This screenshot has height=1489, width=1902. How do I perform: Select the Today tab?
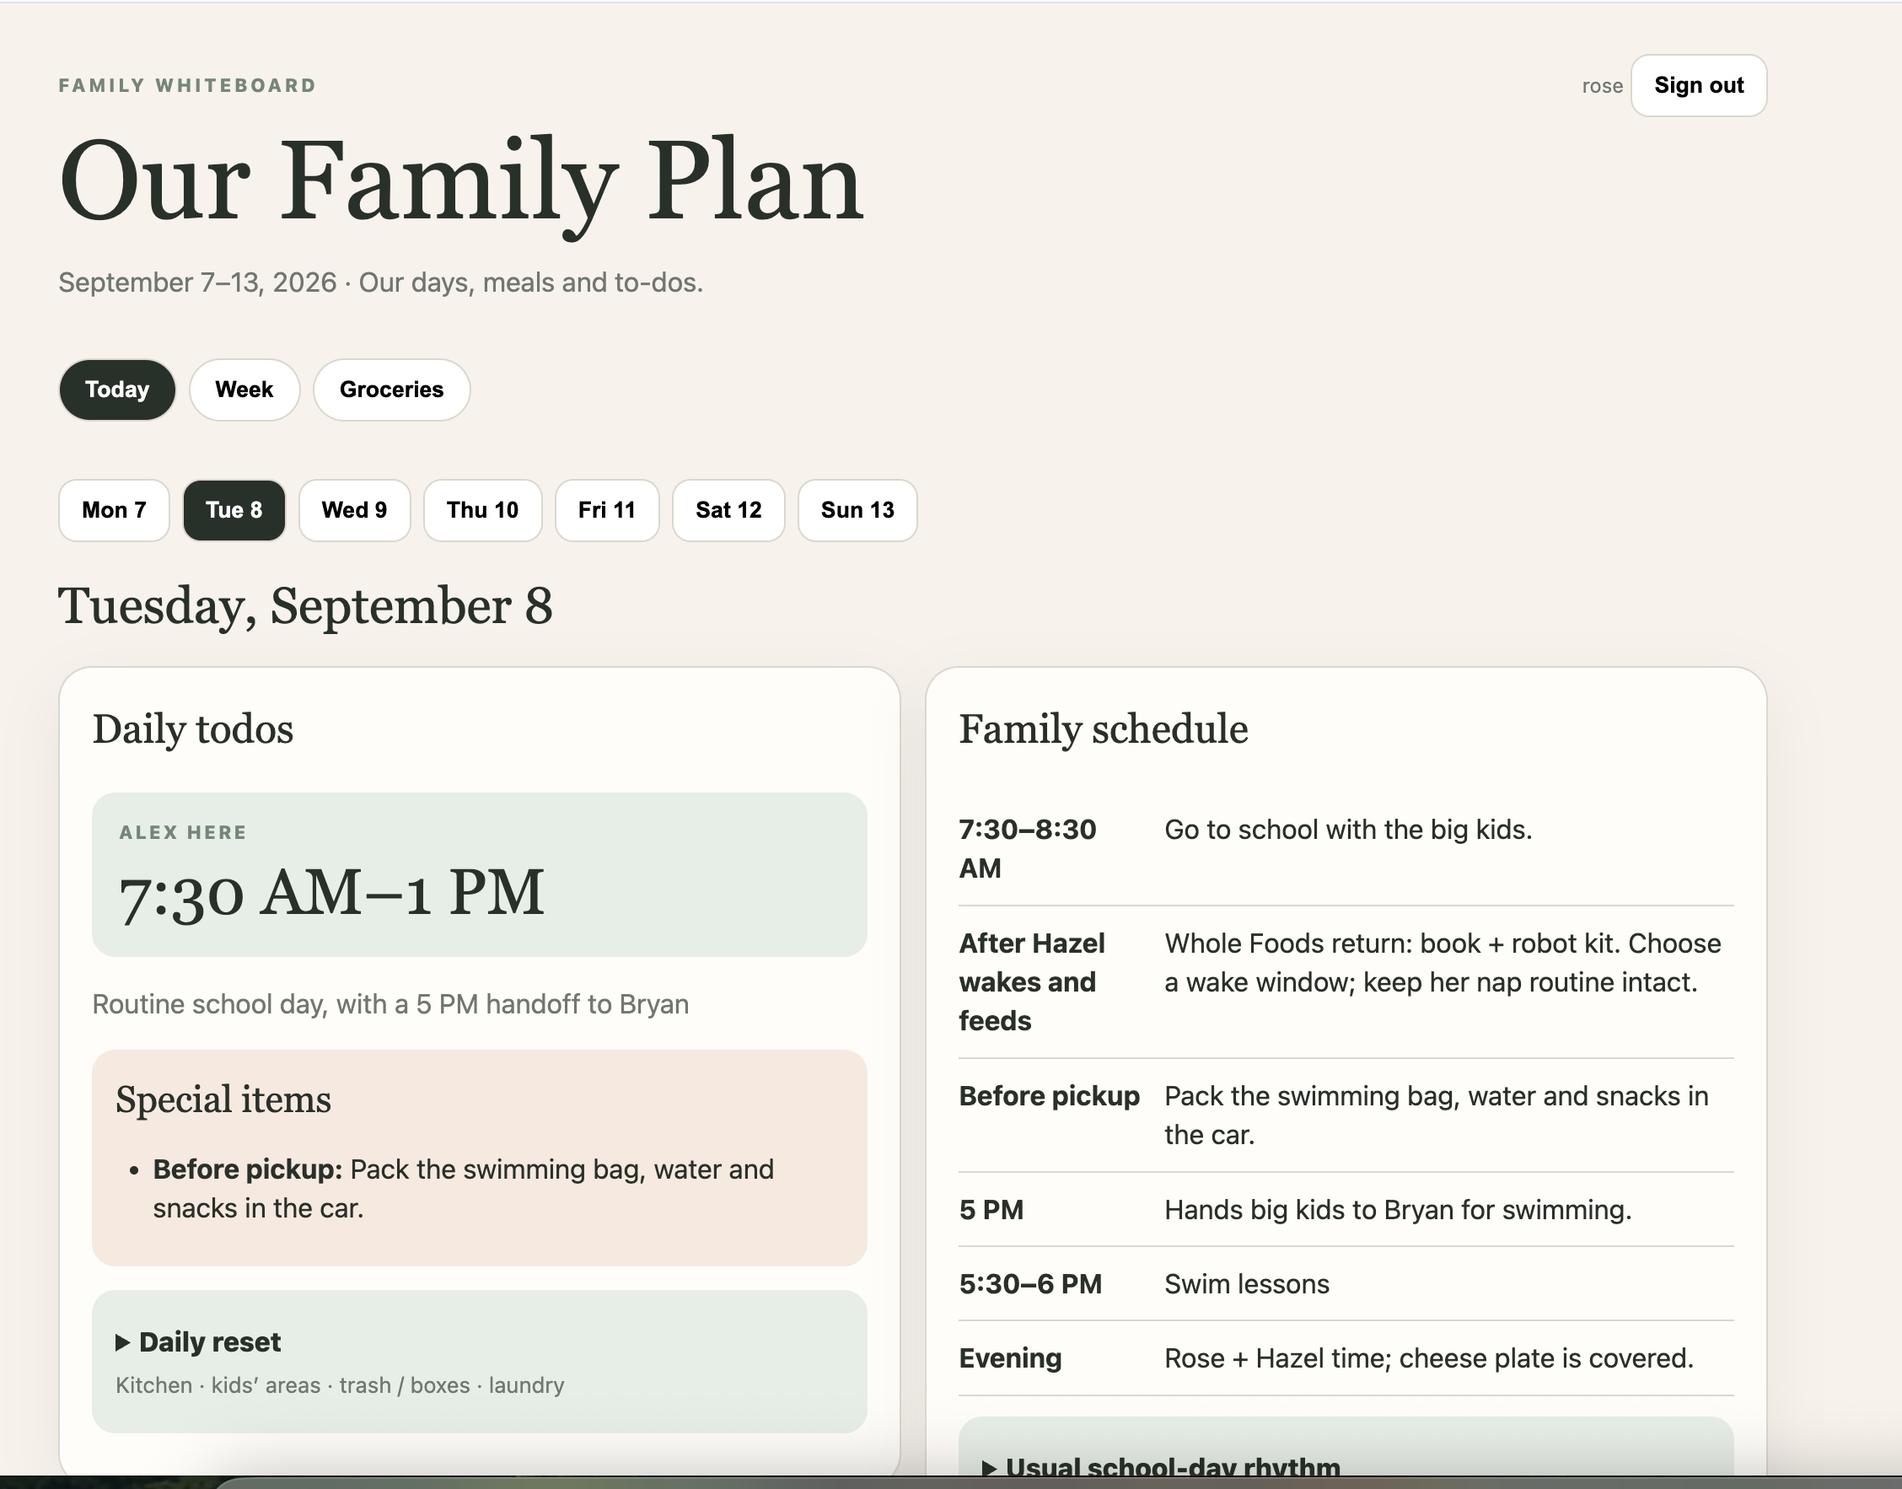pyautogui.click(x=117, y=390)
